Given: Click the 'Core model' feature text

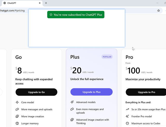Looking at the screenshot, I should click(x=28, y=102).
